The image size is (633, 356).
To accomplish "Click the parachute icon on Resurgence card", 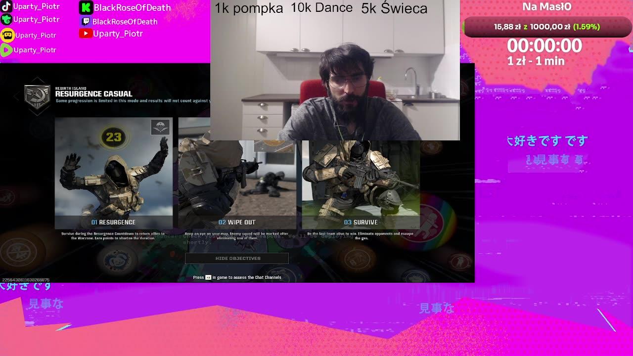I will coord(160,128).
